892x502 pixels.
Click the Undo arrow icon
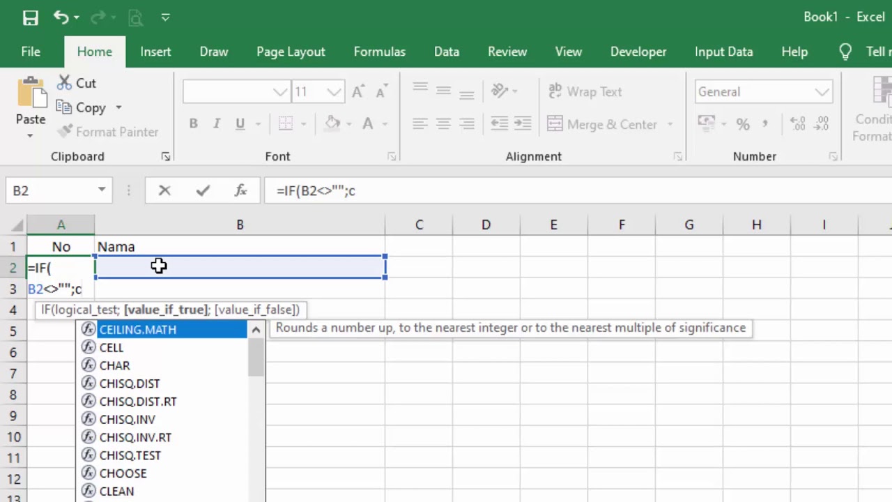tap(60, 17)
